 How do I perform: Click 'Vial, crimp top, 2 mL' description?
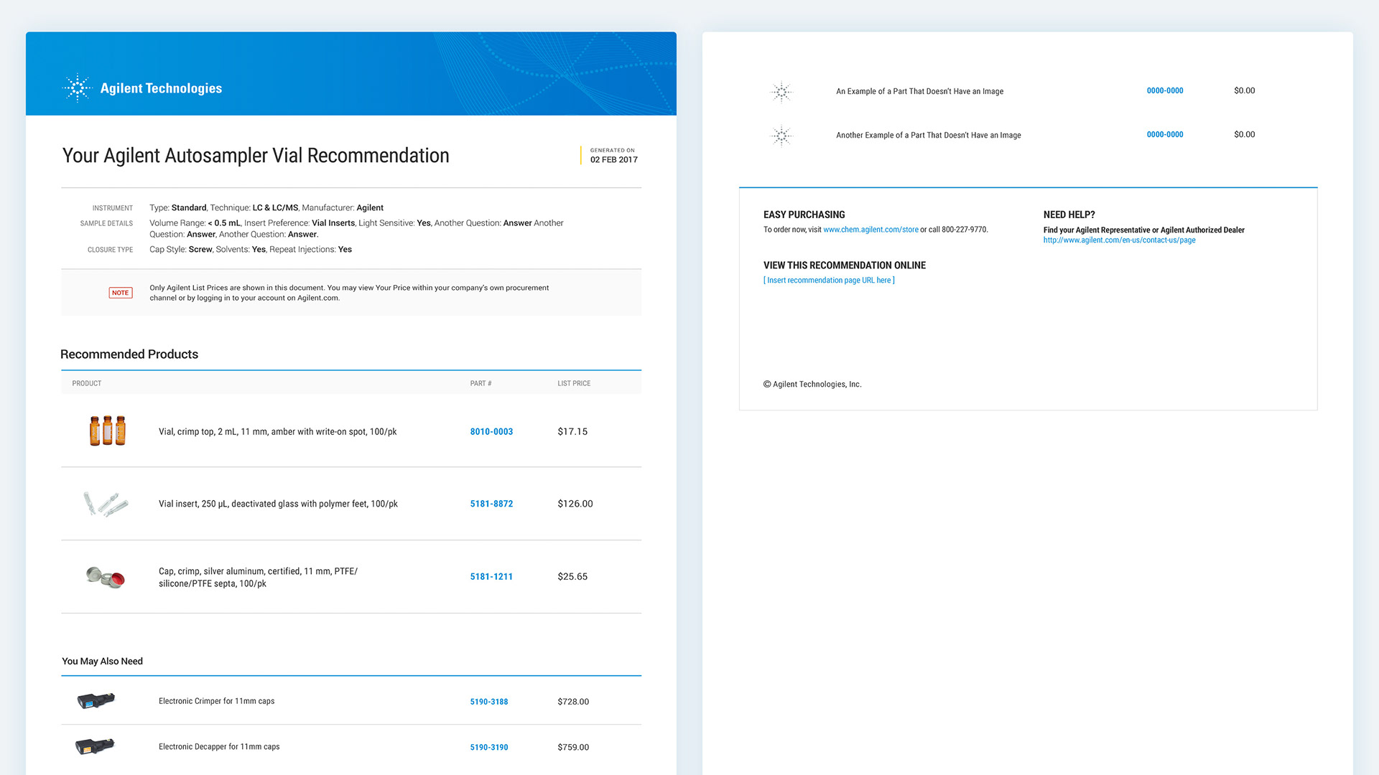point(277,432)
